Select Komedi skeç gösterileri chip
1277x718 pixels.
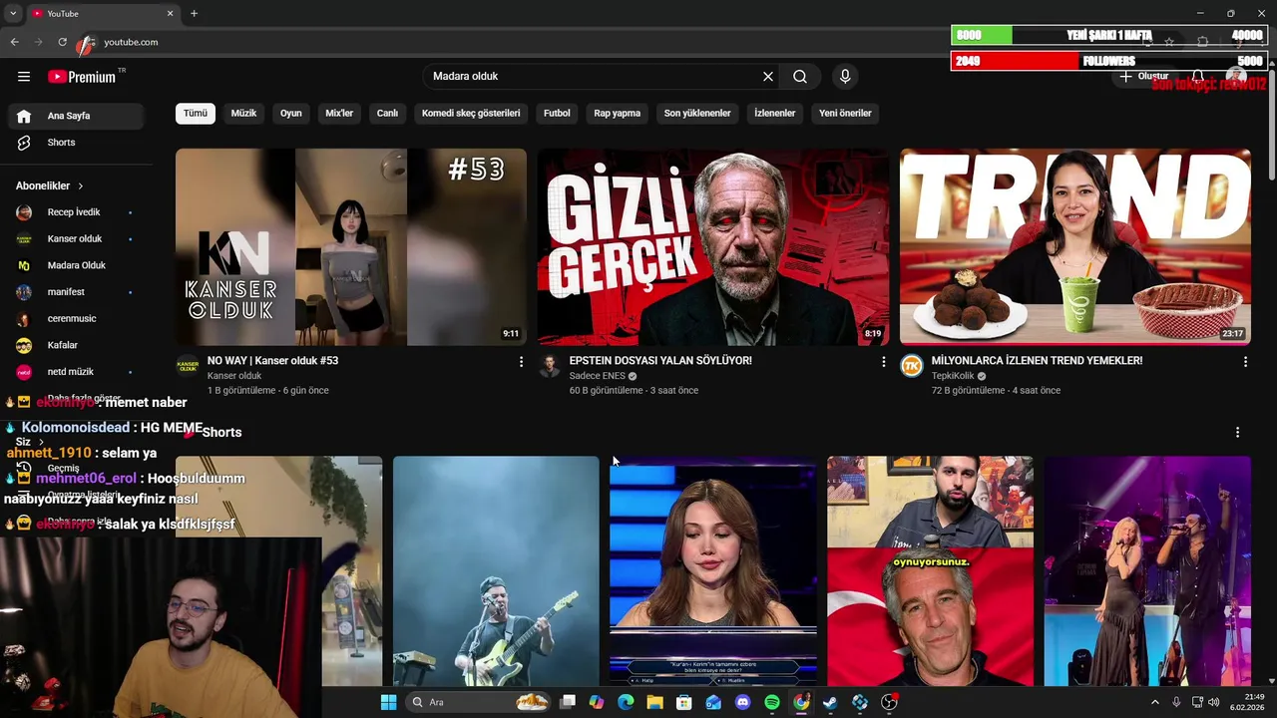point(471,113)
